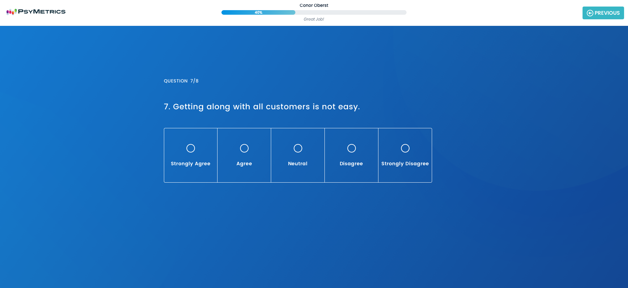Click the PsyMetrics wordmark text
This screenshot has width=628, height=288.
[42, 12]
